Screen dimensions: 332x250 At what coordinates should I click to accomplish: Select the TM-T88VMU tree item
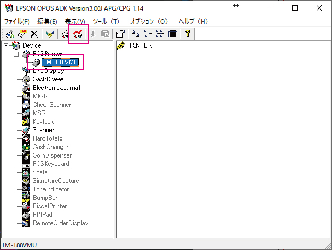[60, 62]
